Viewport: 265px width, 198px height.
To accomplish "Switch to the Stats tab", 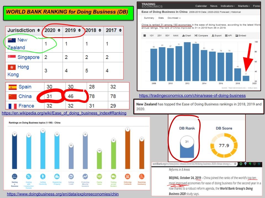I will (161, 18).
